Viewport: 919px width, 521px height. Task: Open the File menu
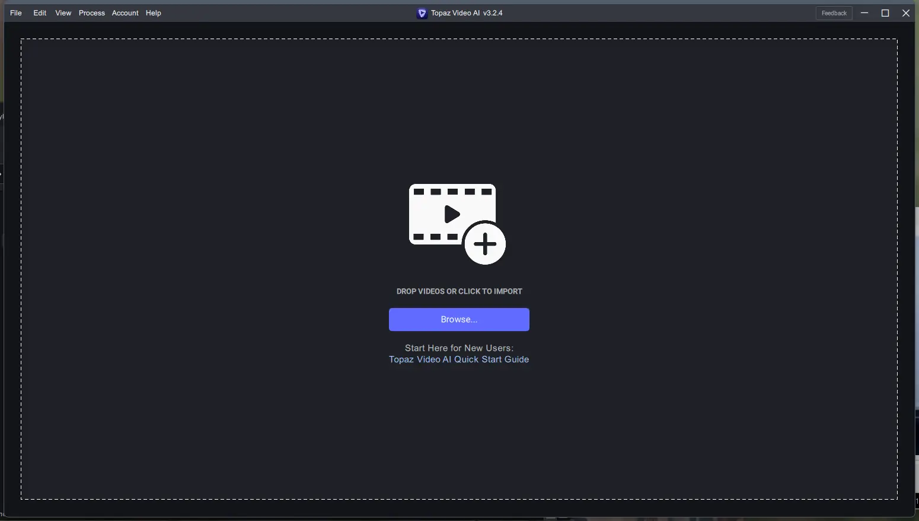point(16,13)
